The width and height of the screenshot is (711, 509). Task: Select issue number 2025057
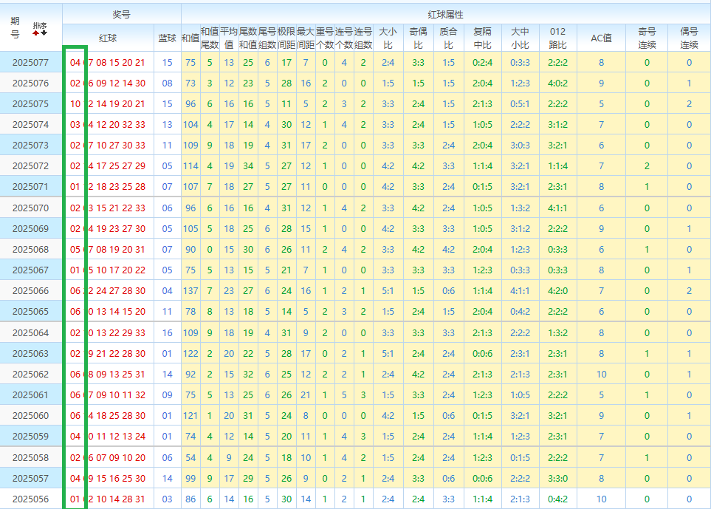30,478
